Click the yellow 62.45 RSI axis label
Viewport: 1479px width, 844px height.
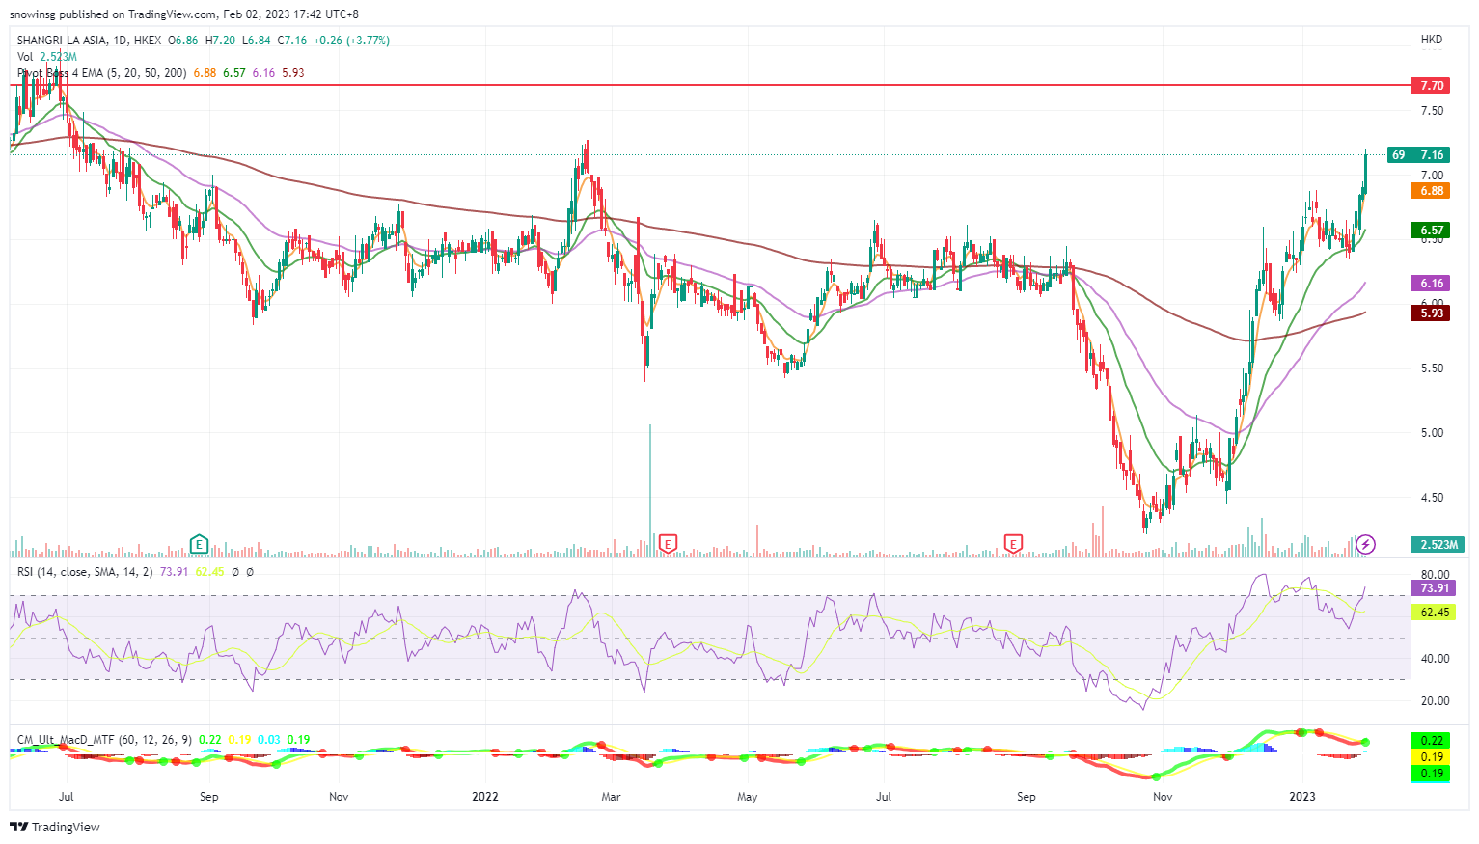click(1434, 612)
